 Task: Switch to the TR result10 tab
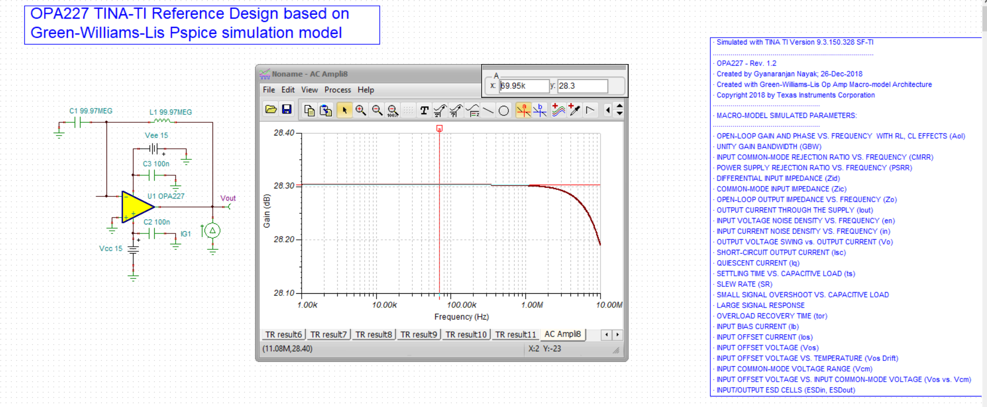466,334
